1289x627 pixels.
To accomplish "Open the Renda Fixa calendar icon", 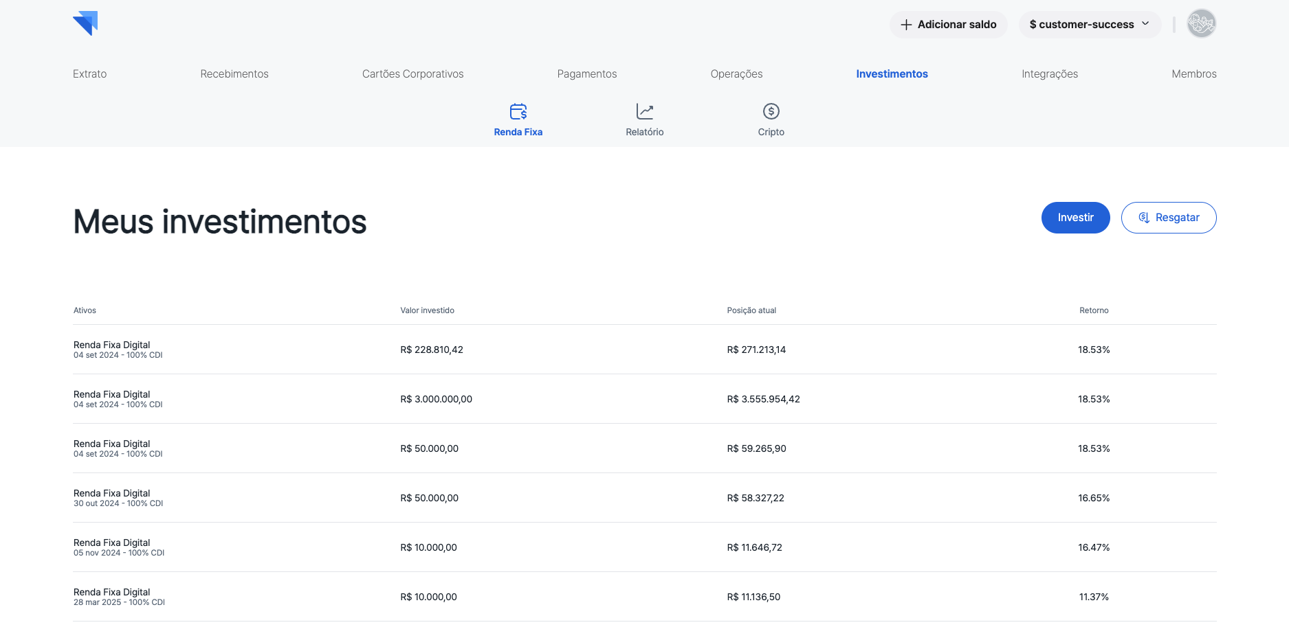I will pyautogui.click(x=518, y=111).
